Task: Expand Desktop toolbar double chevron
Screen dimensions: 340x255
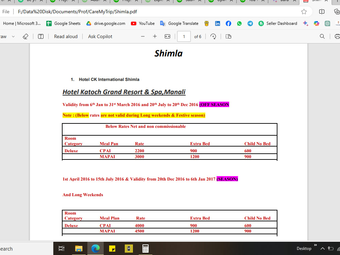Action: 315,245
